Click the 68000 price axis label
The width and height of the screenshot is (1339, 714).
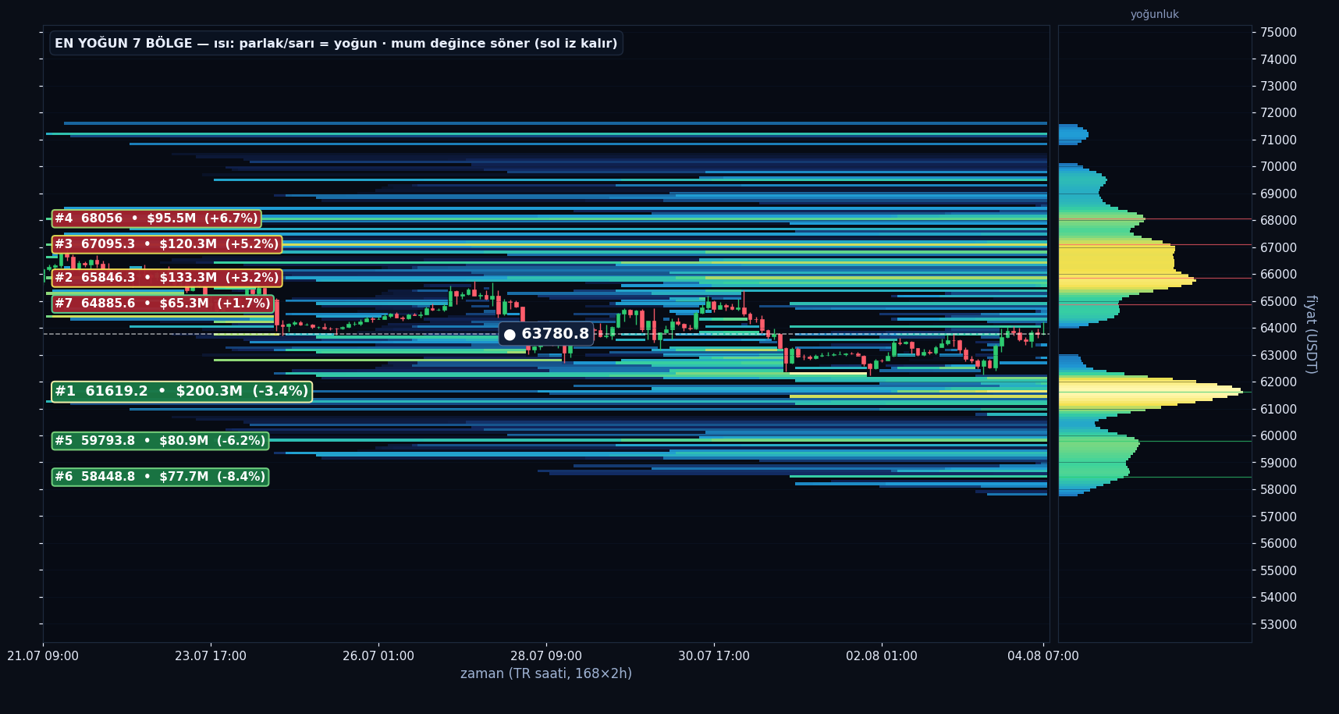(x=1278, y=221)
